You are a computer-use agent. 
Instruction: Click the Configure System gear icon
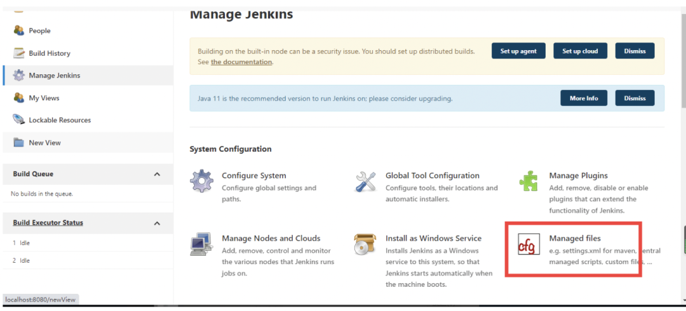pyautogui.click(x=202, y=181)
